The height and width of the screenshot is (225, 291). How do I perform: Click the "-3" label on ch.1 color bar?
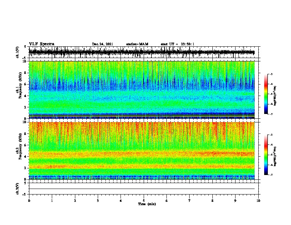tap(271, 74)
